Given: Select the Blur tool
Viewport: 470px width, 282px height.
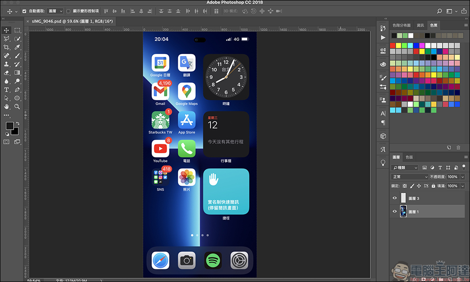Looking at the screenshot, I should tap(6, 81).
